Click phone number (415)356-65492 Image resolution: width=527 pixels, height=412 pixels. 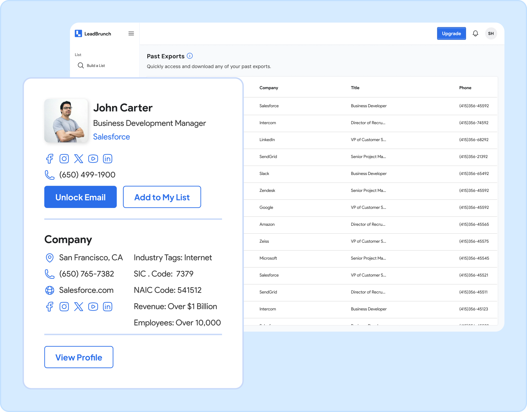coord(474,174)
